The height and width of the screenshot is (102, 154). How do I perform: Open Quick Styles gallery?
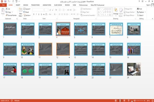[x=121, y=12]
